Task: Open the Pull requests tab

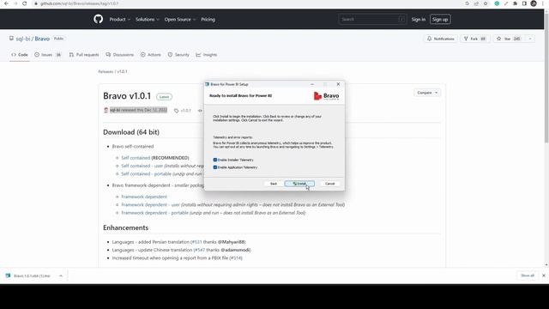Action: tap(84, 55)
